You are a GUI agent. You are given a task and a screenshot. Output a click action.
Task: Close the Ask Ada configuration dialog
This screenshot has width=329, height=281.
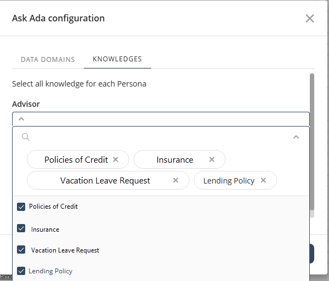click(x=310, y=18)
